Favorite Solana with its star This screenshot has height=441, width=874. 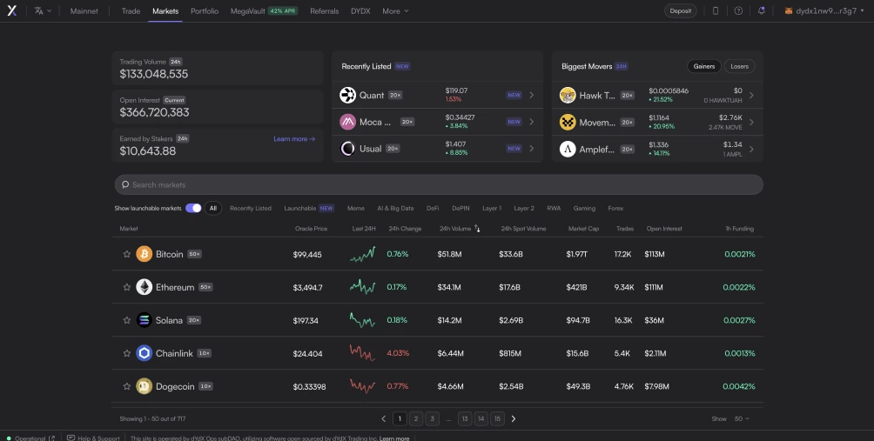pyautogui.click(x=126, y=320)
